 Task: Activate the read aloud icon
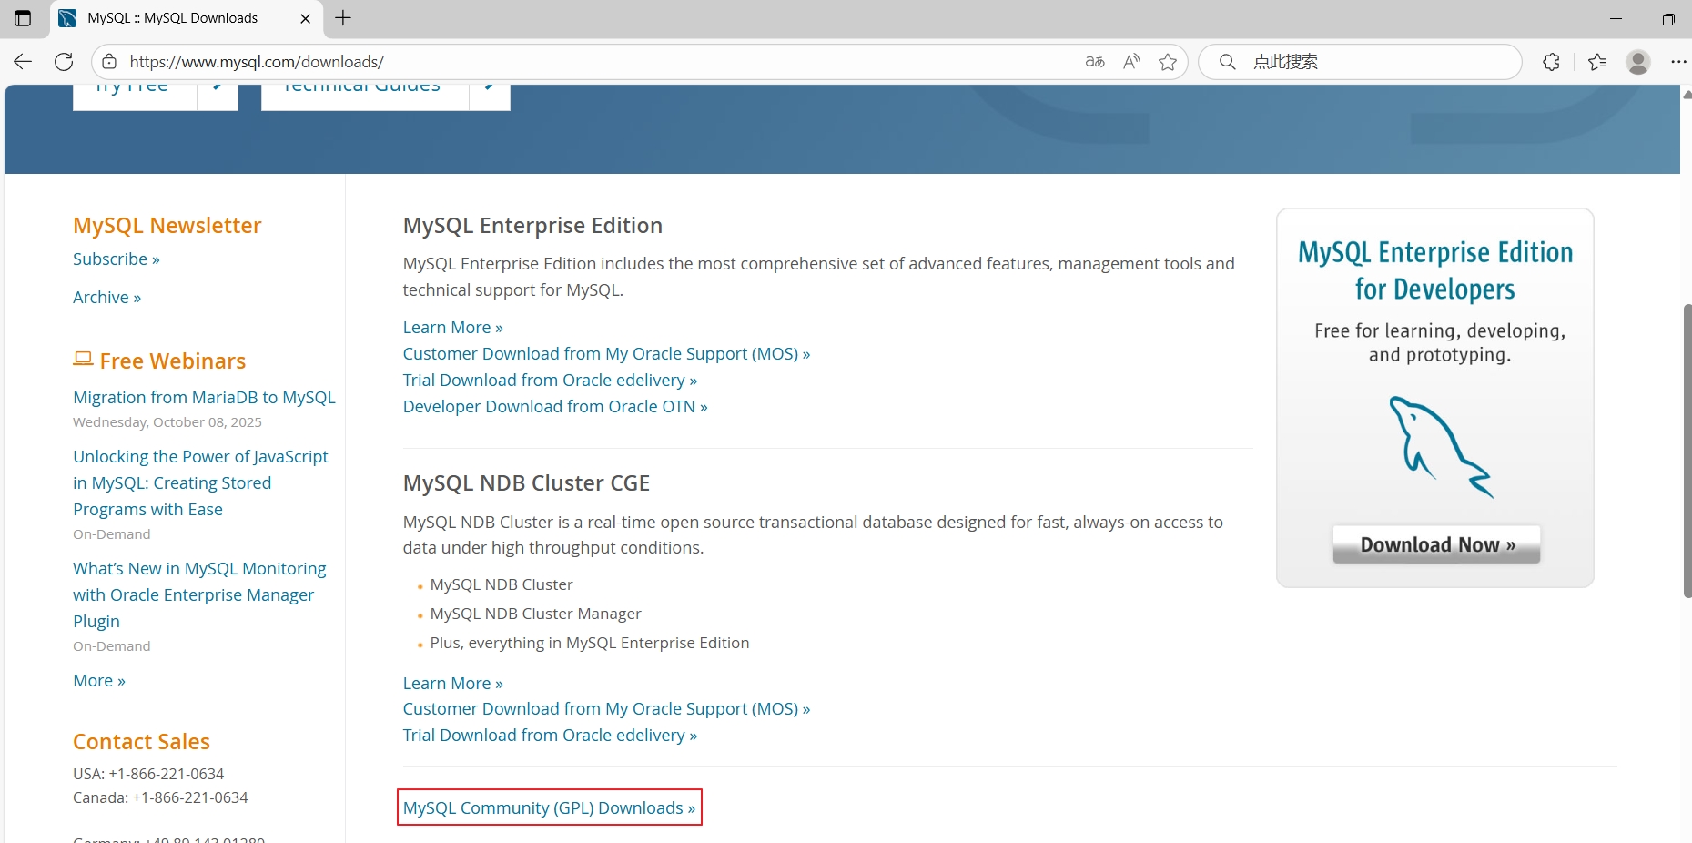click(1131, 62)
